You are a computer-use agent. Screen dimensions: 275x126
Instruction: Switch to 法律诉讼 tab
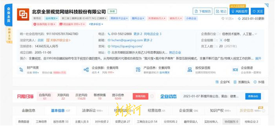[x=92, y=110]
